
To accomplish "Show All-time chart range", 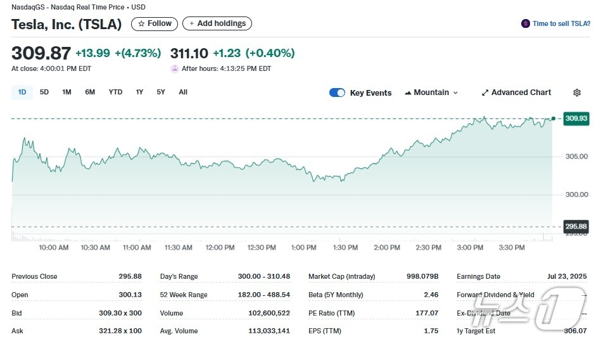I will click(183, 92).
